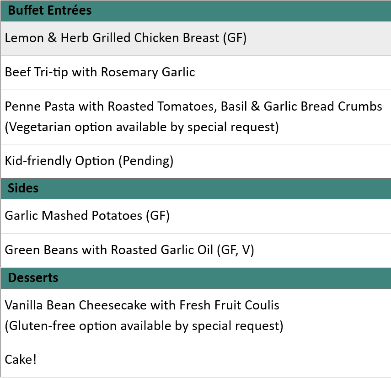Select the Buffet Entrées header row
Image resolution: width=391 pixels, height=378 pixels.
[x=196, y=11]
